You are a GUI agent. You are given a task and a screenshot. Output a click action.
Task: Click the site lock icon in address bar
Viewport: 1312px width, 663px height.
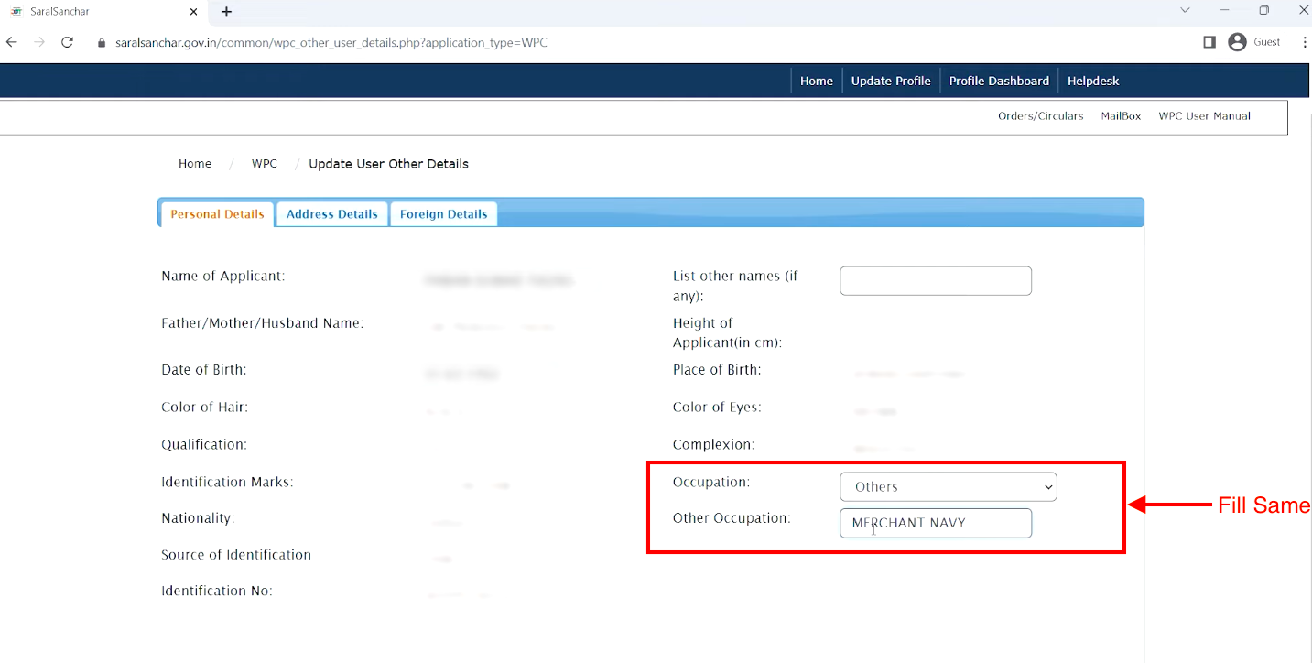(x=102, y=43)
